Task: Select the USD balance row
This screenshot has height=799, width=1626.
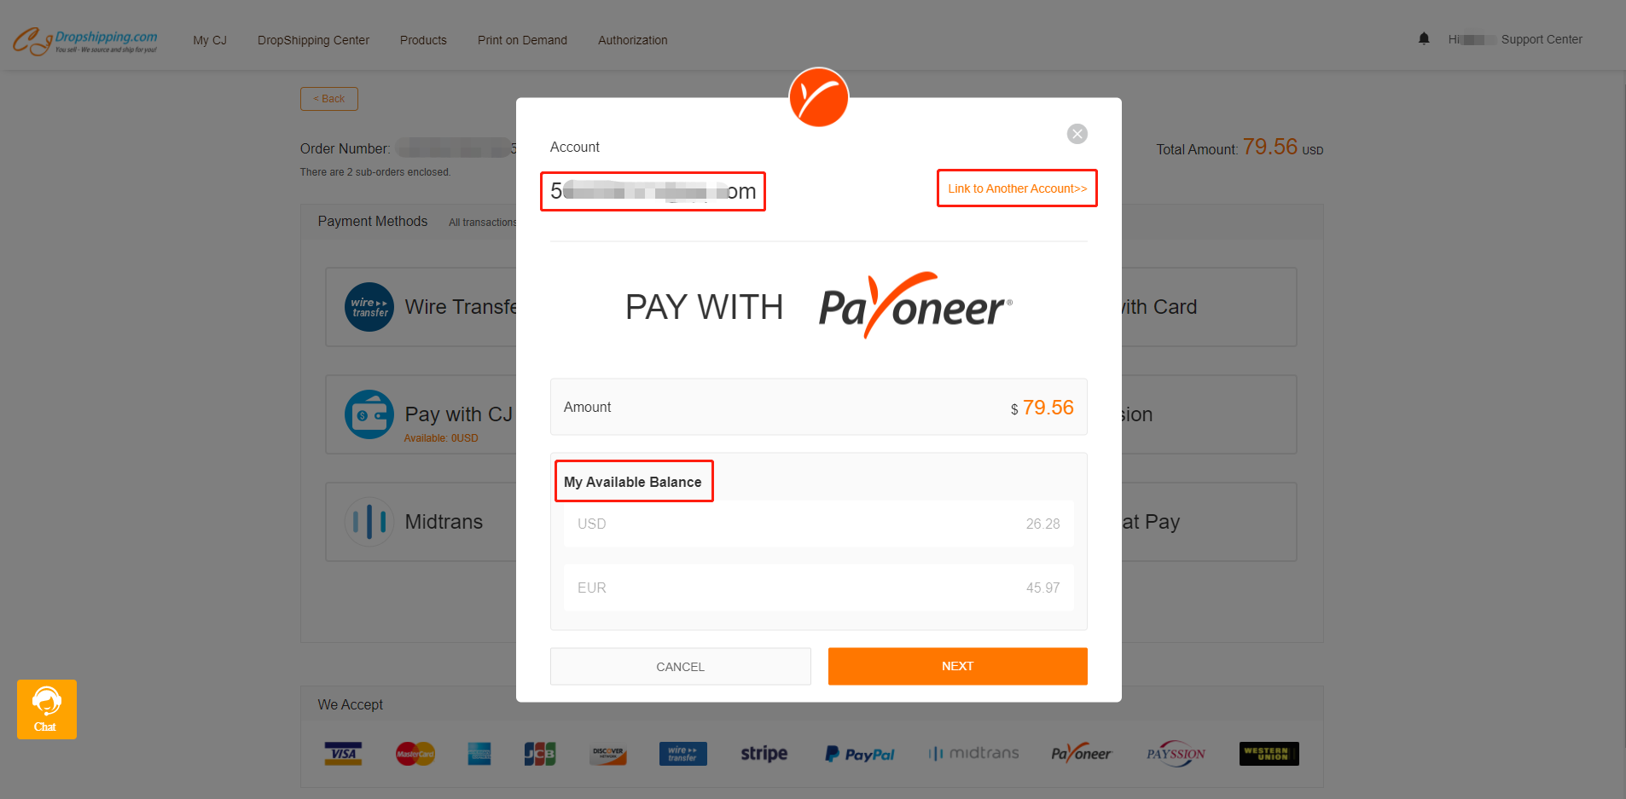Action: pos(819,524)
